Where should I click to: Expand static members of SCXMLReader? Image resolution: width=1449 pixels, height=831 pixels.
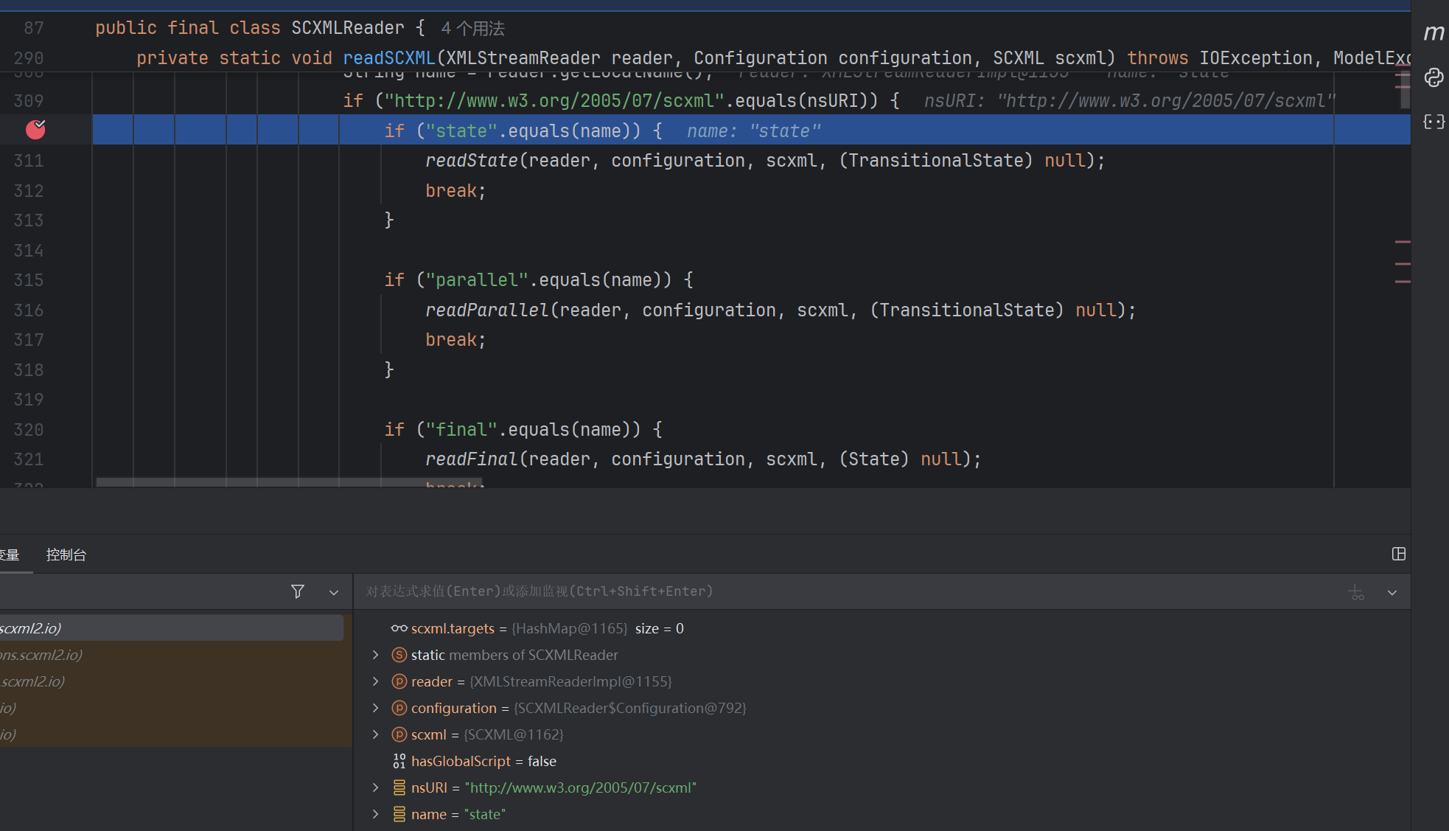pos(376,655)
